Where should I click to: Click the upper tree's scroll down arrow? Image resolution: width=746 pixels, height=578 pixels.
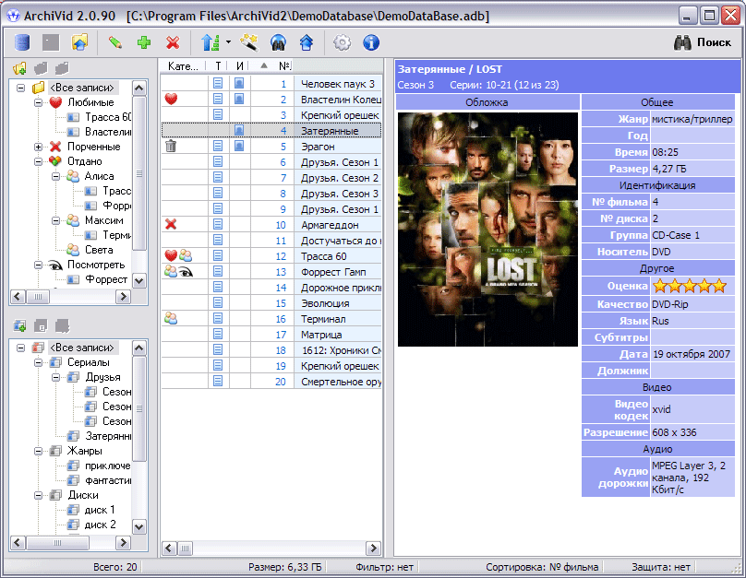pos(138,280)
